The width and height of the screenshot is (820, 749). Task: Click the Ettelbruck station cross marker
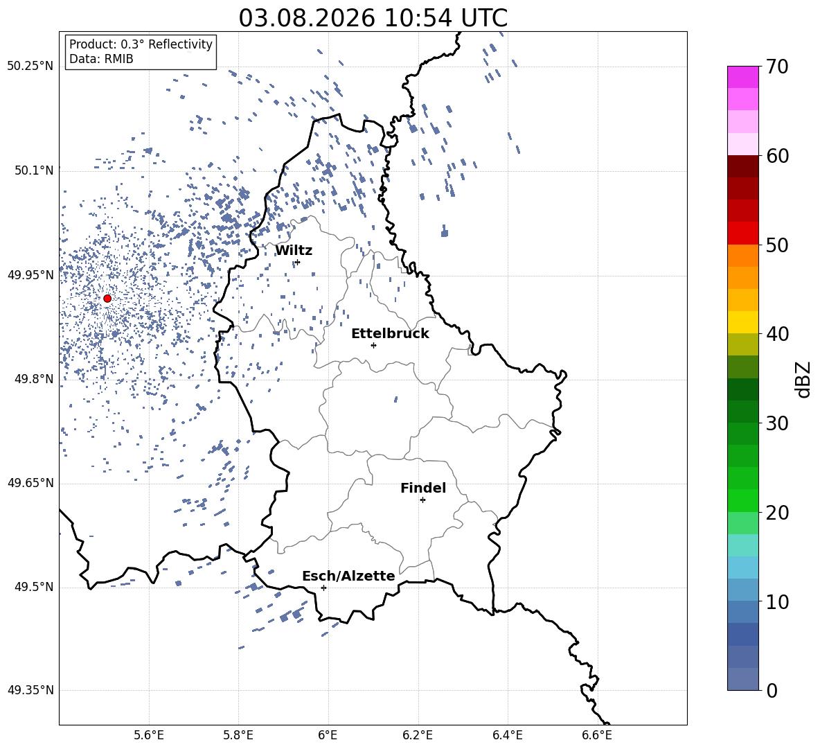pyautogui.click(x=373, y=345)
